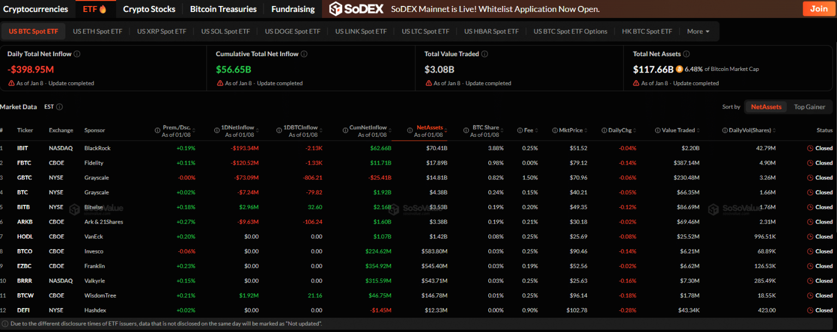Click the EST timezone info icon

[59, 107]
